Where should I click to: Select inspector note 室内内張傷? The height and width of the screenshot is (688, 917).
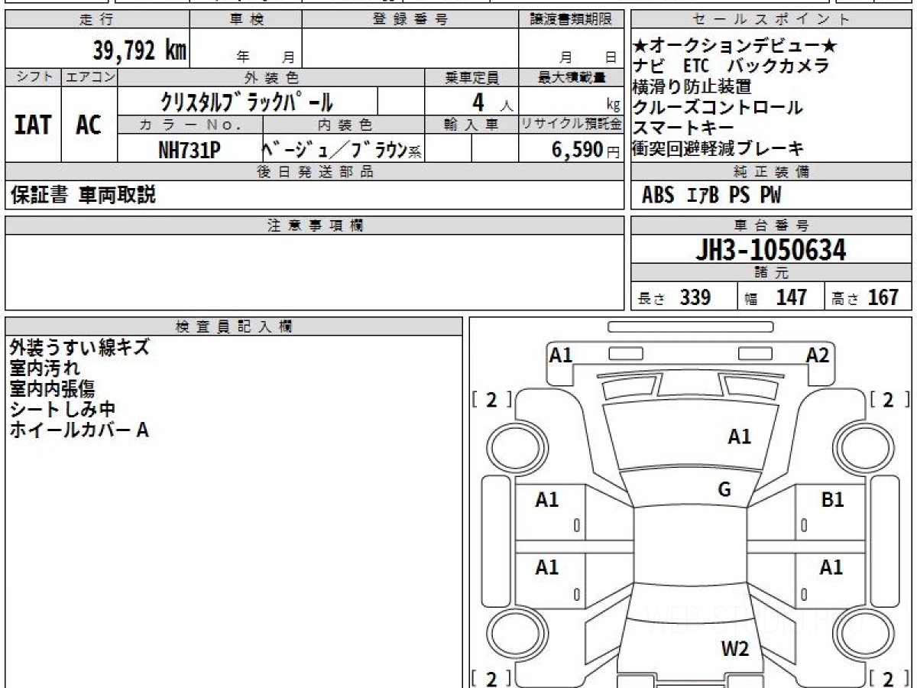click(x=53, y=389)
